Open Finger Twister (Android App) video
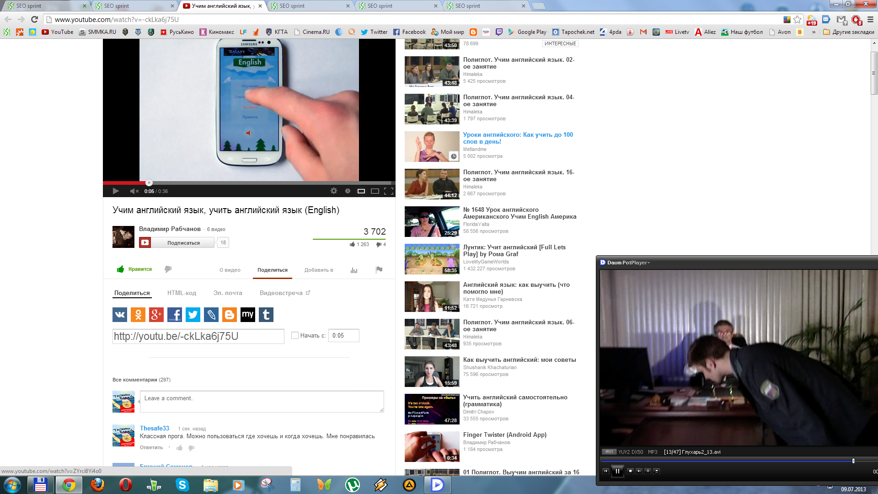Screen dimensions: 878x494 (x=505, y=435)
